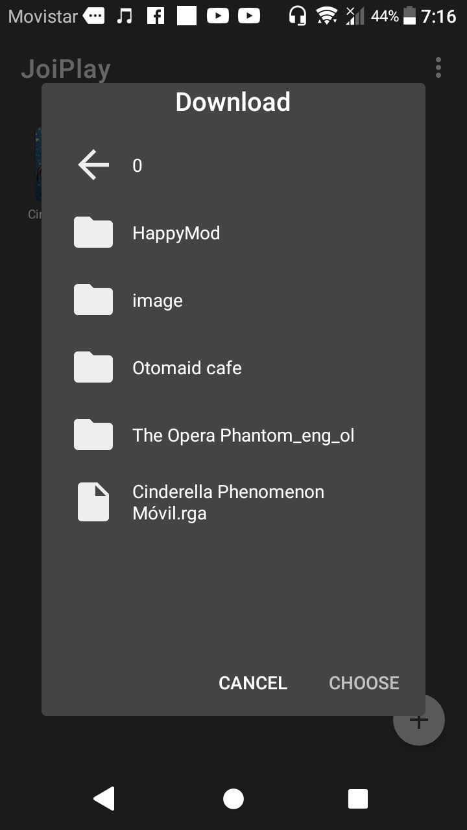Image resolution: width=467 pixels, height=830 pixels.
Task: Tap the image folder icon
Action: [93, 300]
